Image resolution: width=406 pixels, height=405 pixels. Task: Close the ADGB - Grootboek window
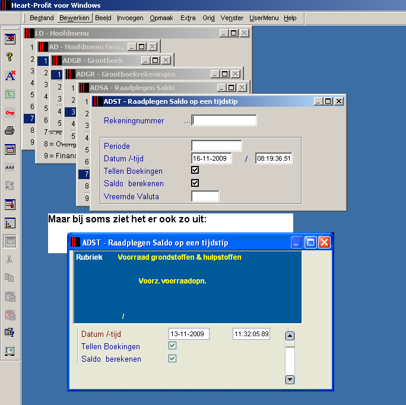pos(166,60)
